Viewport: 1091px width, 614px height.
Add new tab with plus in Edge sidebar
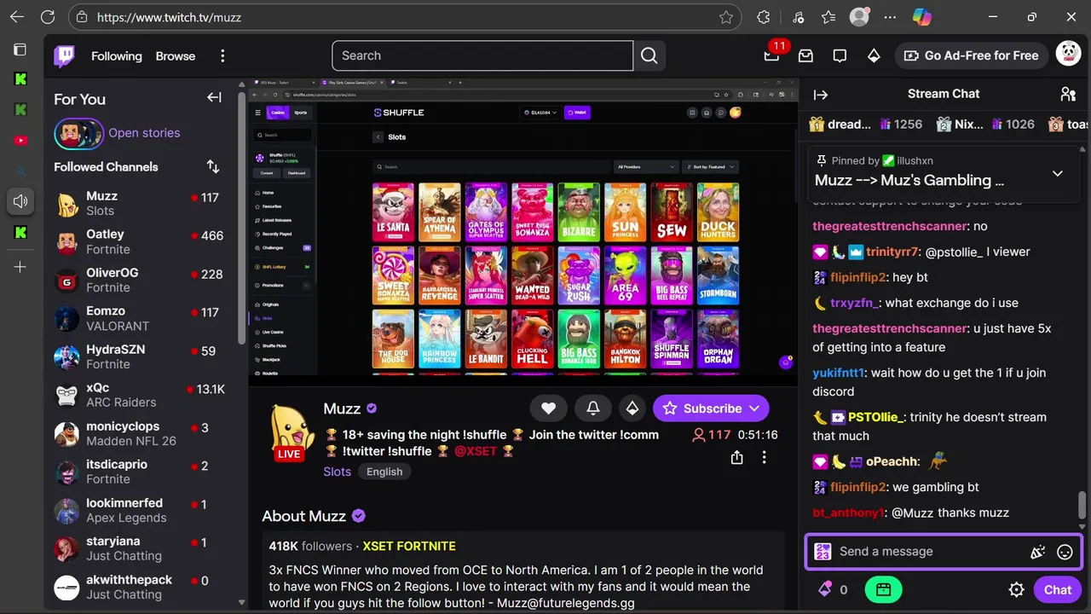coord(20,267)
